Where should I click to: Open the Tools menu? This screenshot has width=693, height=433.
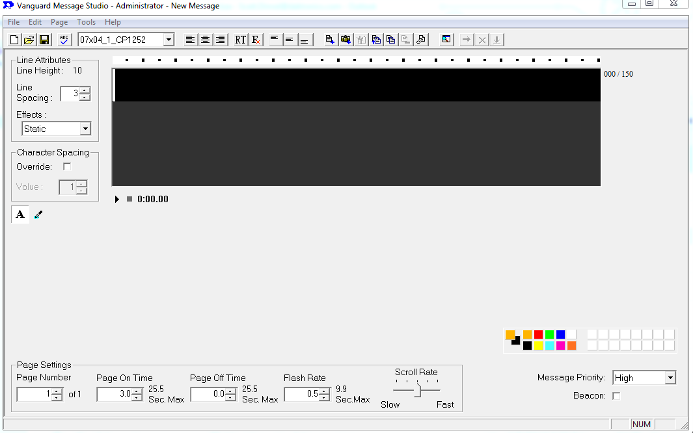pyautogui.click(x=86, y=22)
